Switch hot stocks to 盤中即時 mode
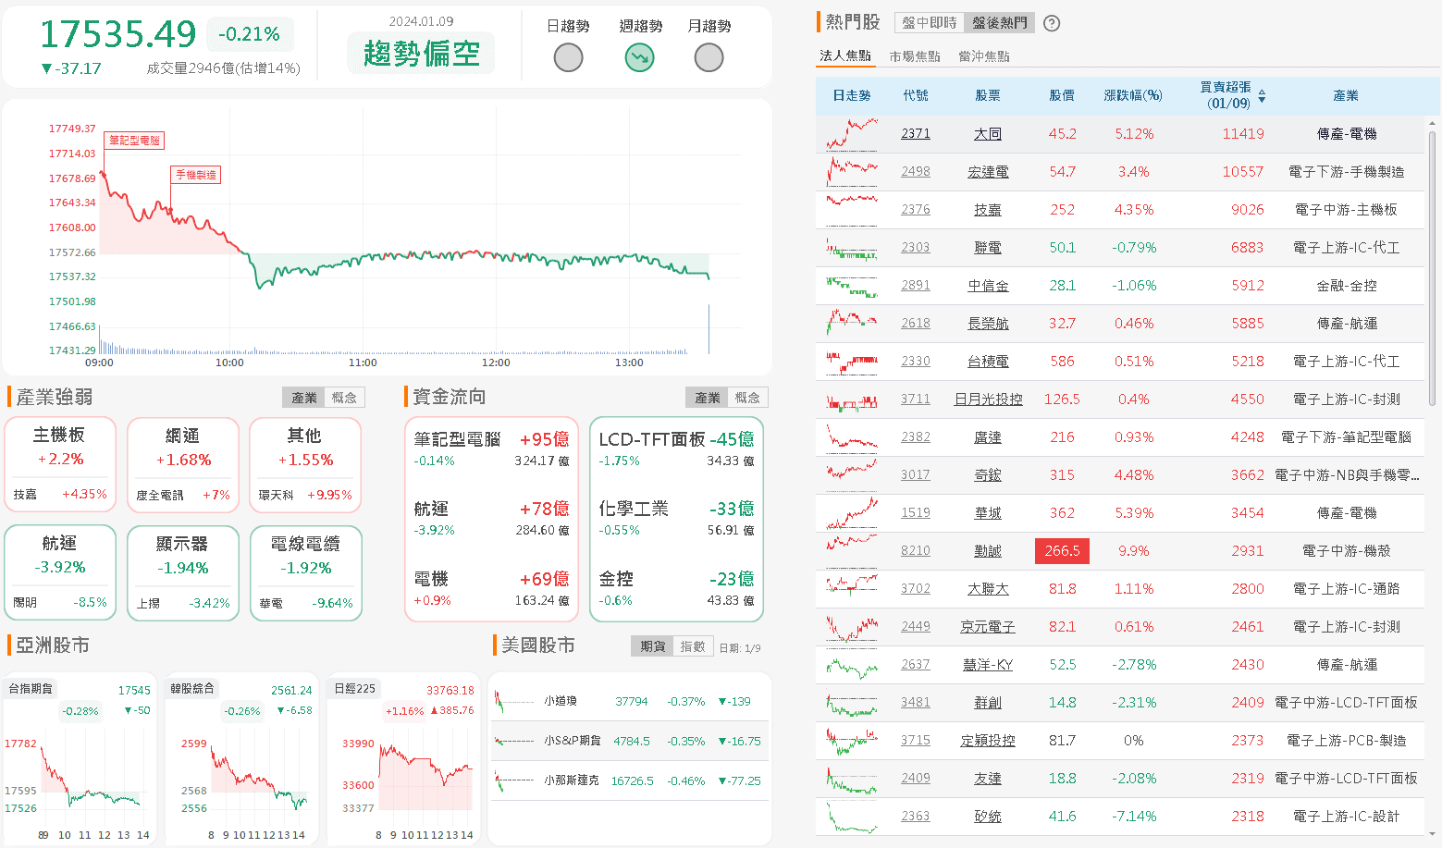1442x848 pixels. pos(929,23)
